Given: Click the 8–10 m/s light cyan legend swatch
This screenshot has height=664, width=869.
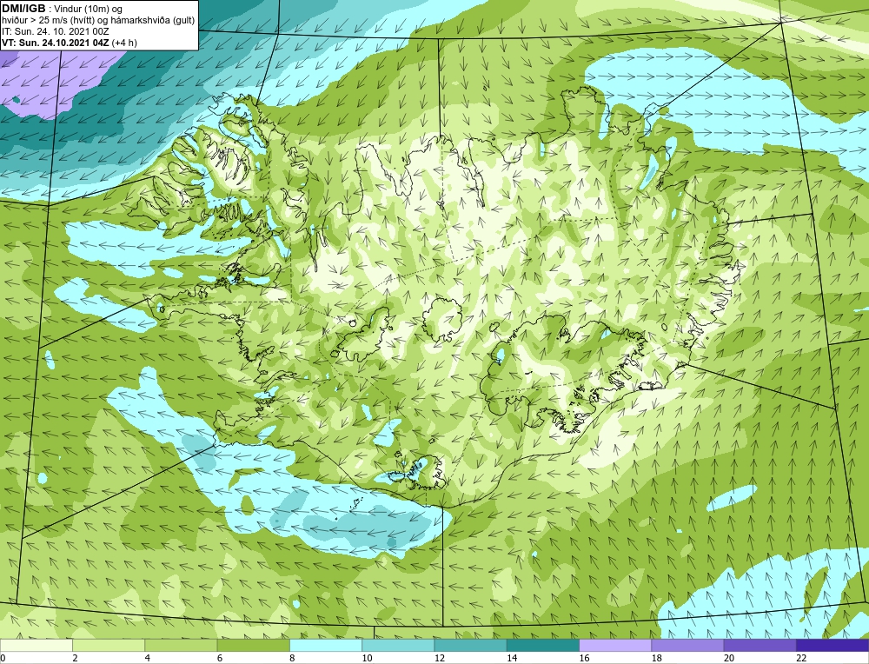Looking at the screenshot, I should (326, 645).
